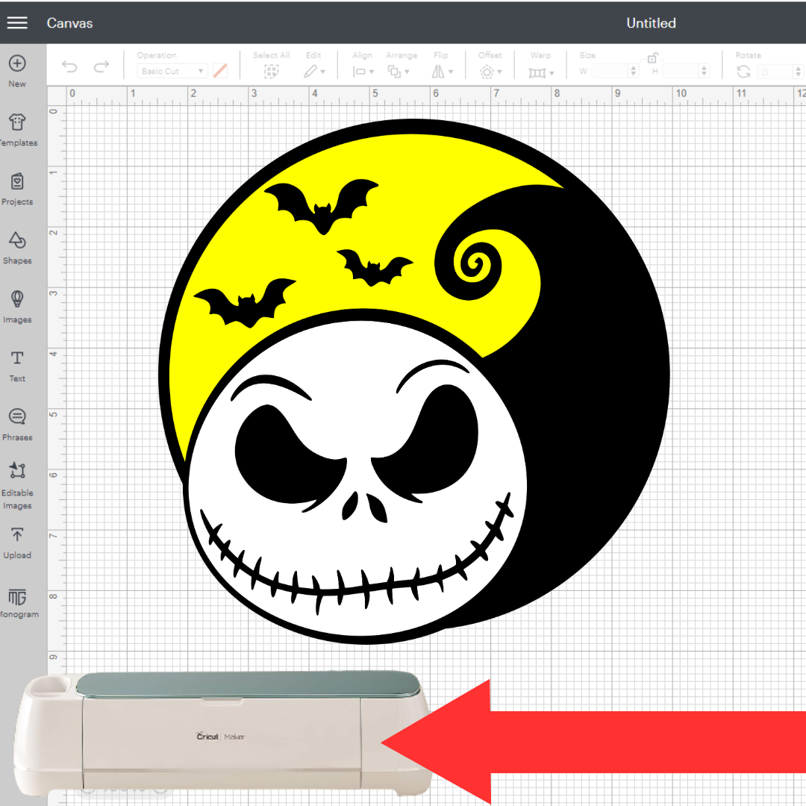Click the Undo arrow
This screenshot has height=806, width=806.
point(69,66)
